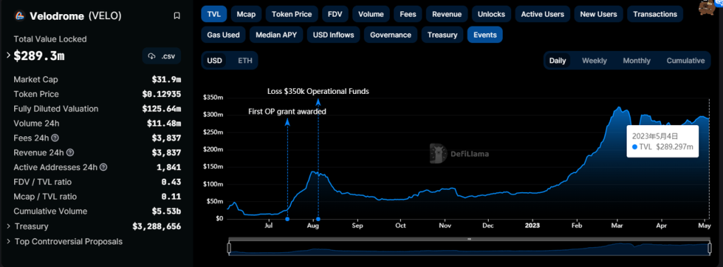723x267 pixels.
Task: Click the bookmark icon next to Velodrome
Action: (177, 16)
